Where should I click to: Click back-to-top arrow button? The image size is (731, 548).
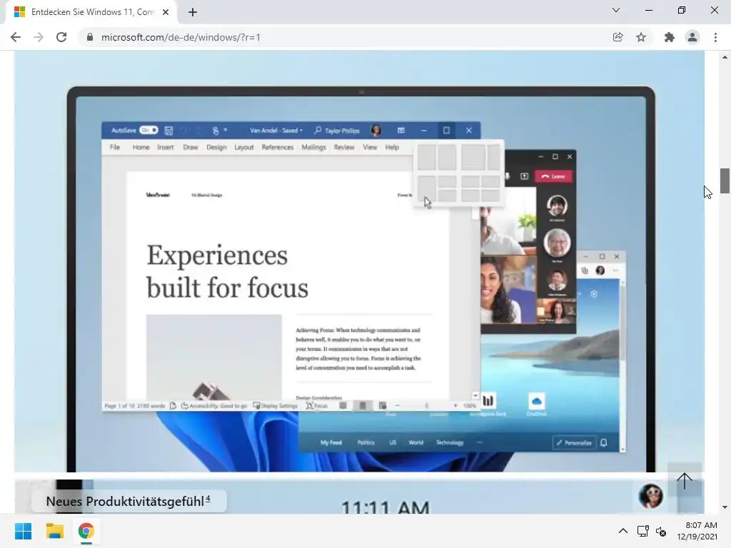685,480
